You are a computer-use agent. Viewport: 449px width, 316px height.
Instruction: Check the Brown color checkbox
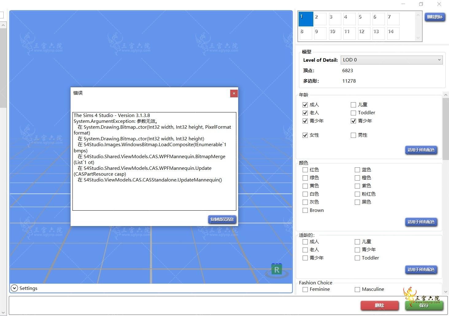(305, 210)
